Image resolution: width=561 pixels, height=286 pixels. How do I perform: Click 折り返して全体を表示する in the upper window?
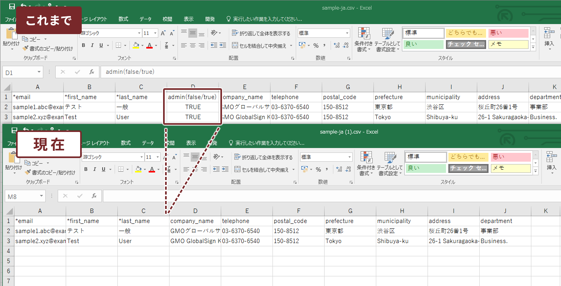point(261,33)
